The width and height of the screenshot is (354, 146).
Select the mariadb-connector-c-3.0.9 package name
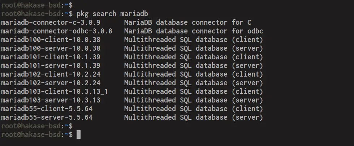pyautogui.click(x=51, y=22)
